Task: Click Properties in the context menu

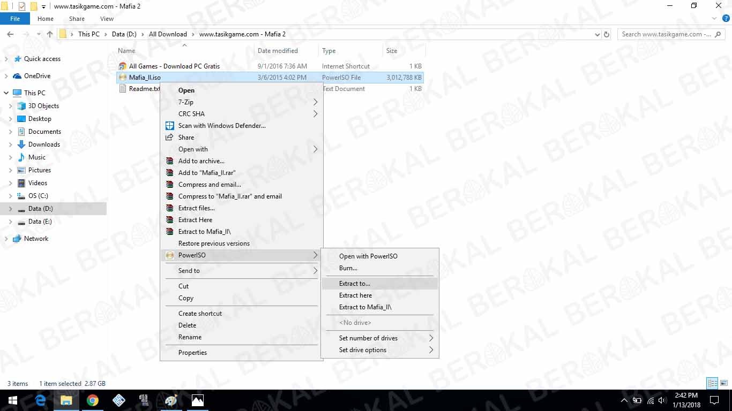Action: [242, 353]
